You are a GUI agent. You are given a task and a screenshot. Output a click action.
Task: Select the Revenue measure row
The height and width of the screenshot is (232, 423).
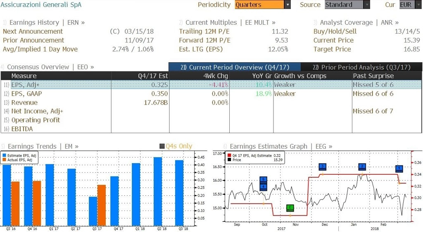coord(211,103)
